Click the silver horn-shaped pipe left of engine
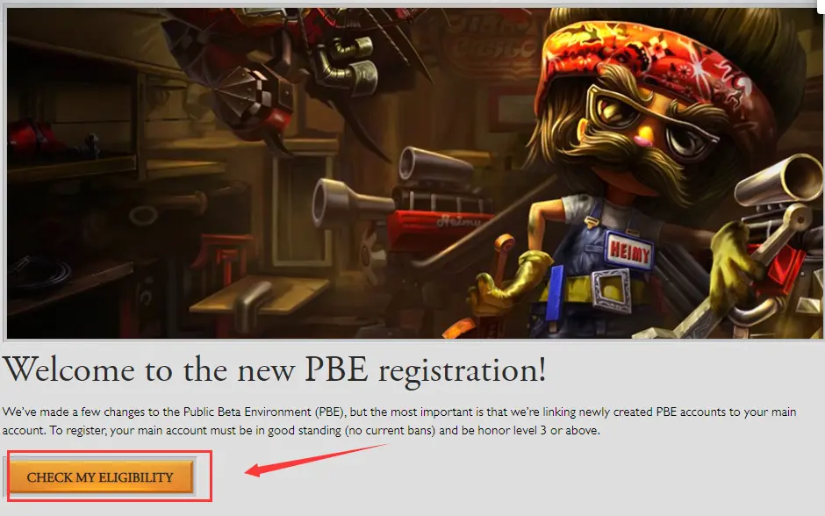The height and width of the screenshot is (516, 825). (348, 204)
